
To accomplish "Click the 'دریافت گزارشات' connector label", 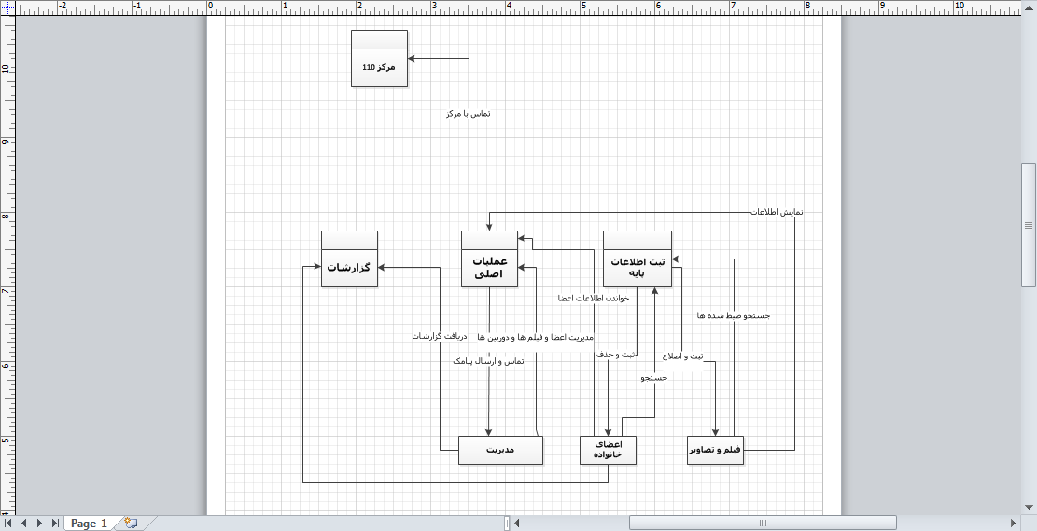I will point(439,337).
